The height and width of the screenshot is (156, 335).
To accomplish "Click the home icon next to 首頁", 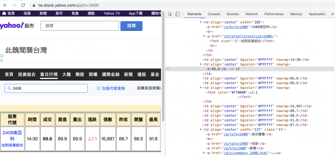I will [4, 13].
